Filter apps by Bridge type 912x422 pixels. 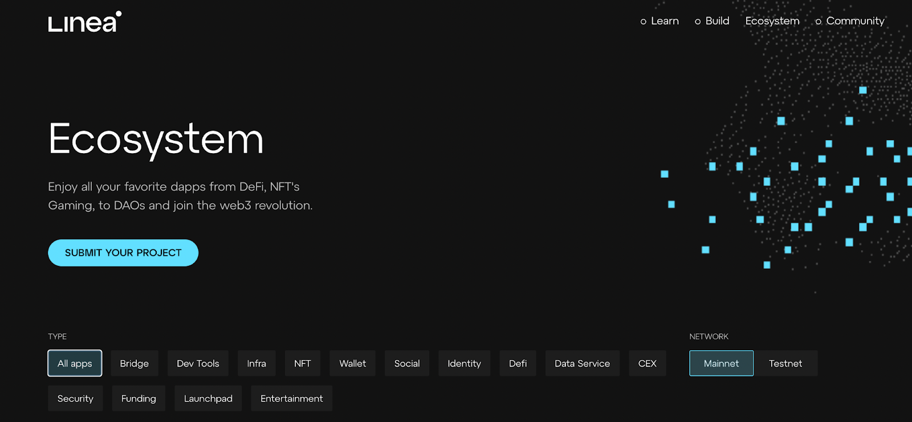pos(135,363)
